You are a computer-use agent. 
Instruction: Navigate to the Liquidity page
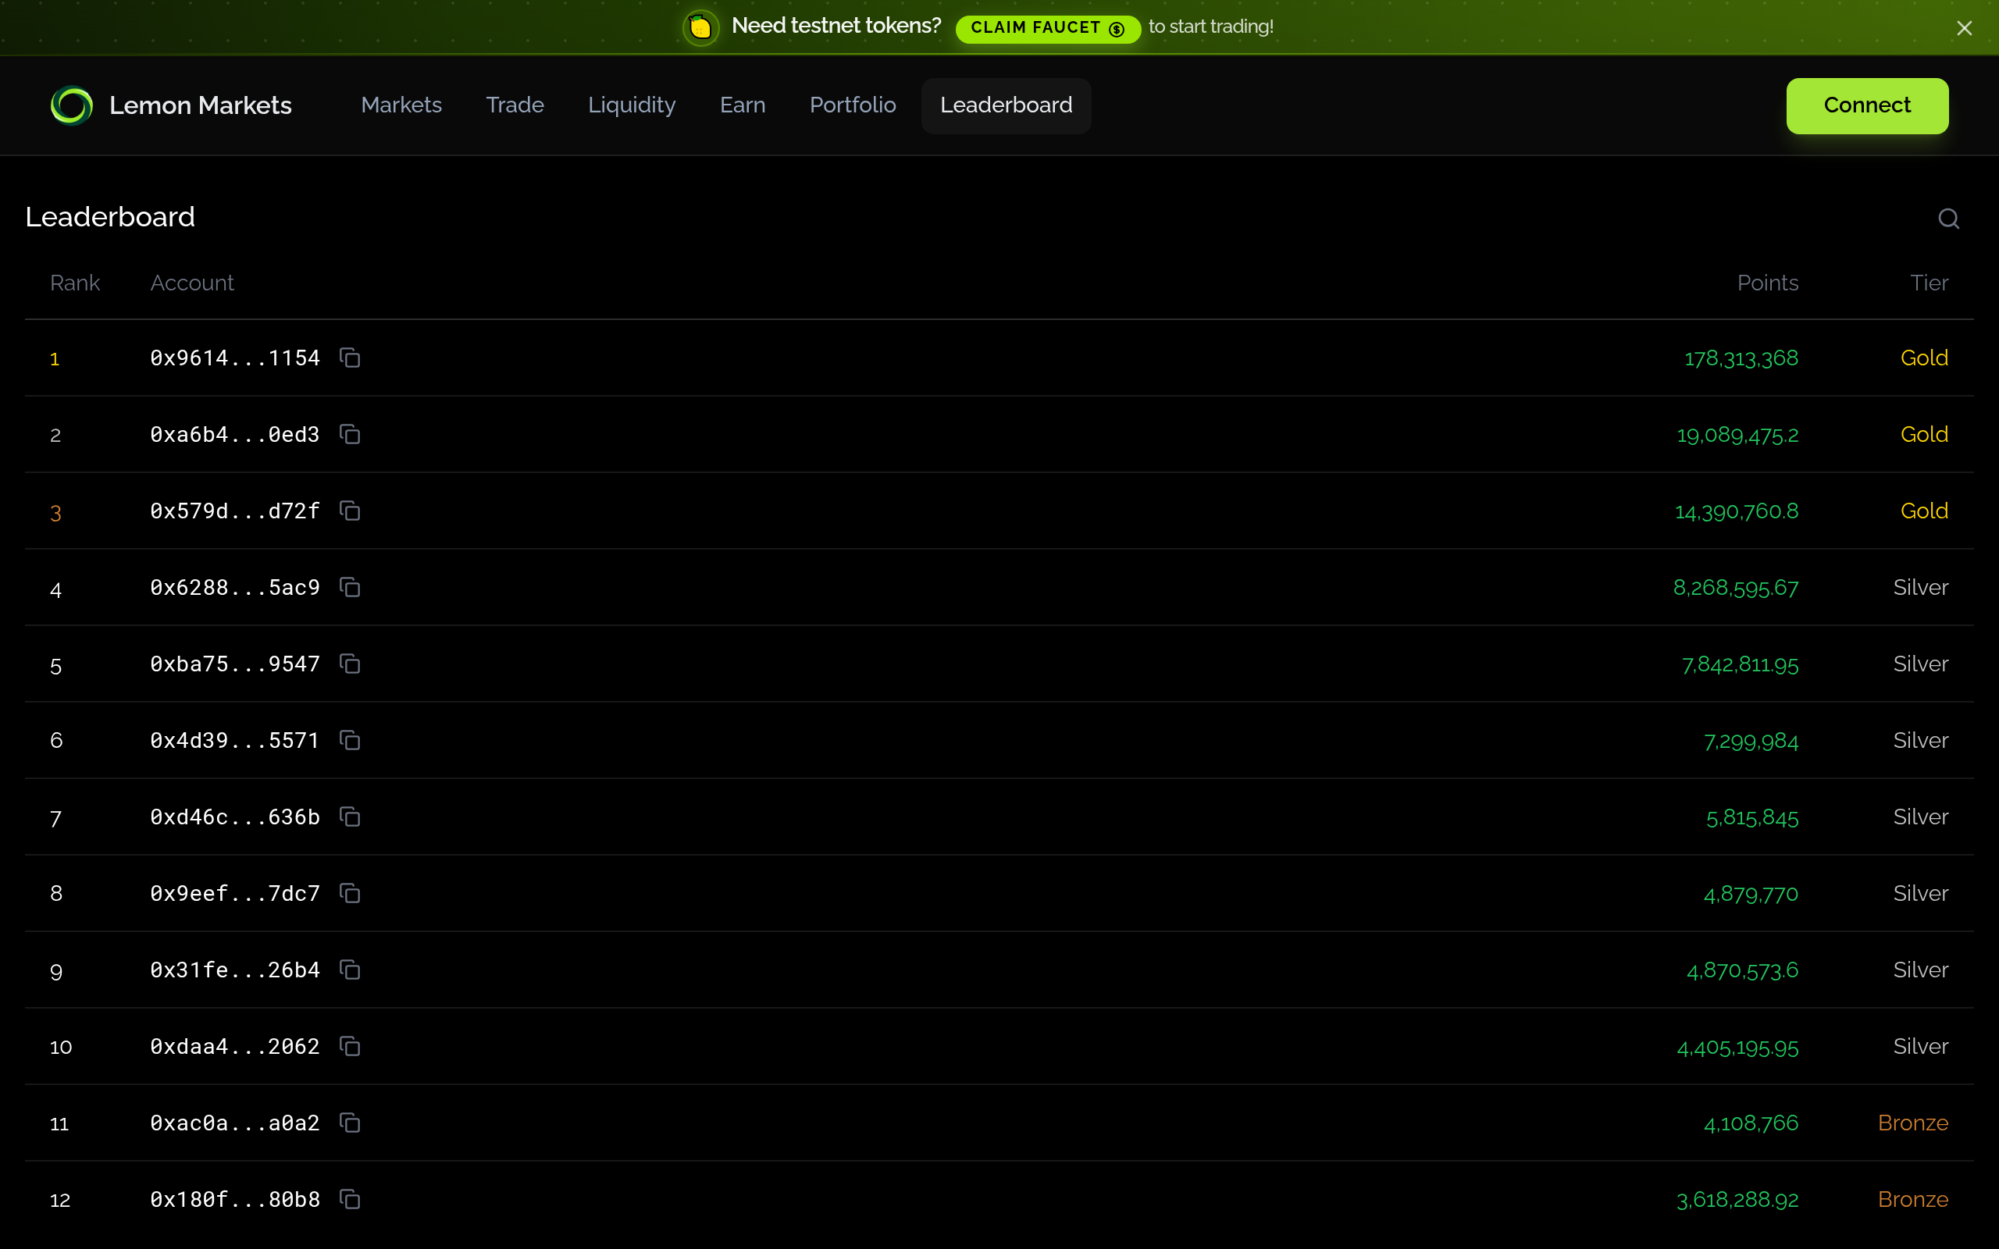click(x=631, y=105)
